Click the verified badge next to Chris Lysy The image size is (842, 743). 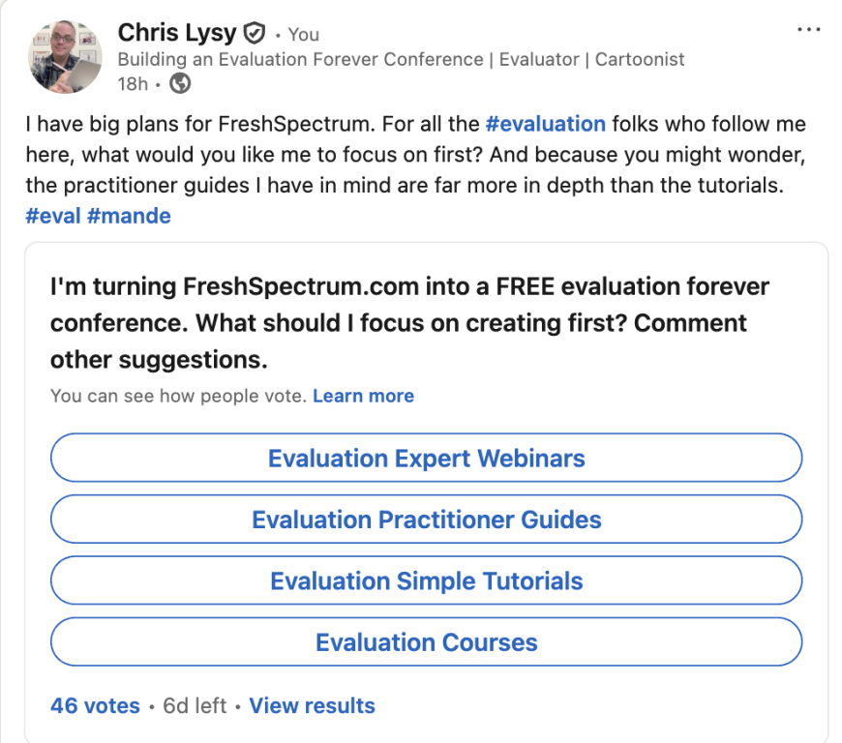pos(255,33)
